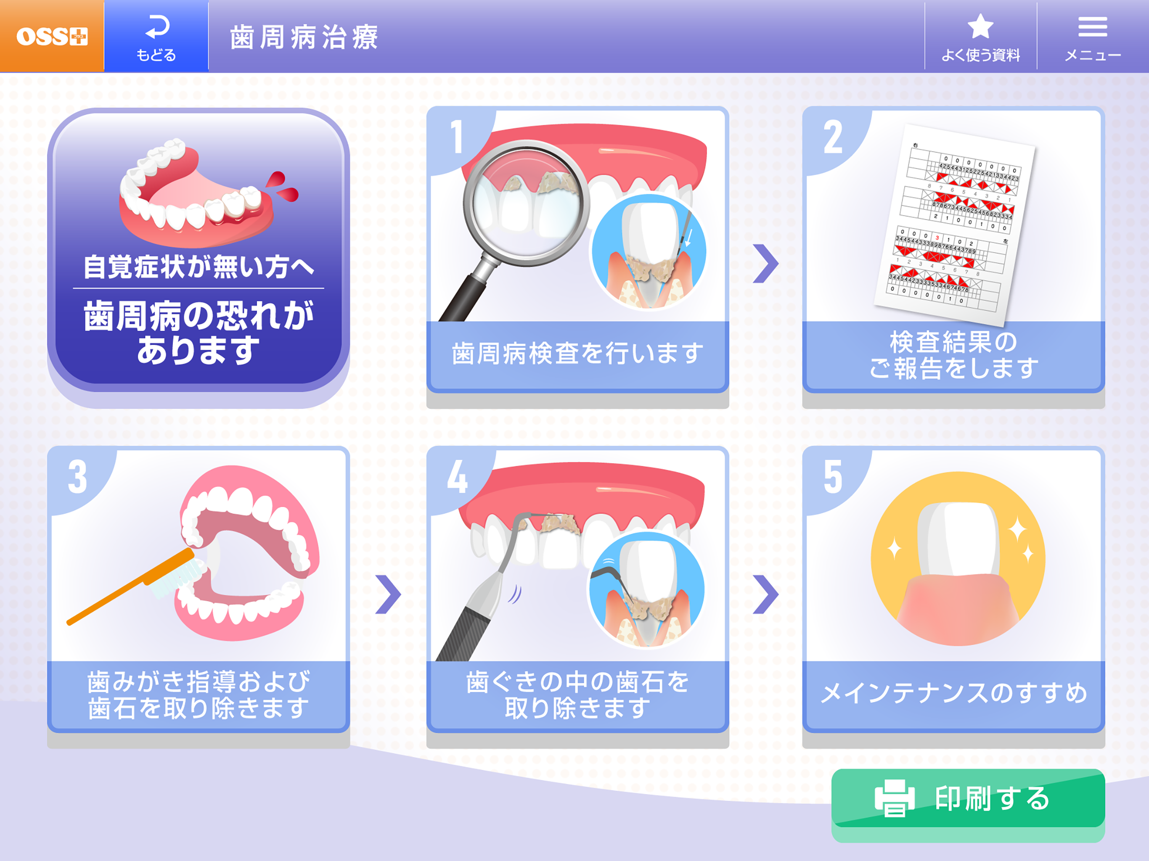Tap the OSS+ logo
The image size is (1149, 861).
click(52, 36)
